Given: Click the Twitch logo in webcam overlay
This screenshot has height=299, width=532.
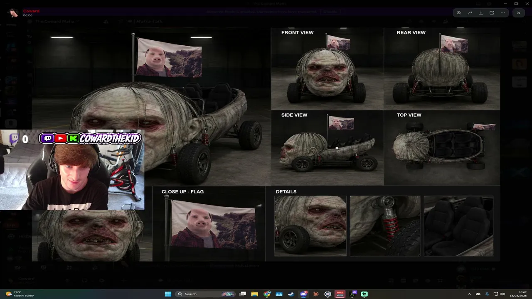Looking at the screenshot, I should pos(47,138).
